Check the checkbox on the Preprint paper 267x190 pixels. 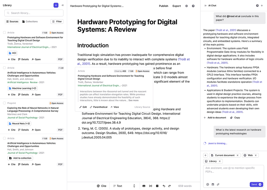pyautogui.click(x=5, y=103)
